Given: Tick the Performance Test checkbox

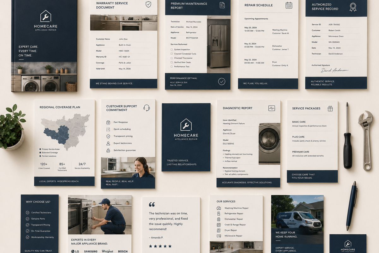Looking at the screenshot, I should coord(171,67).
